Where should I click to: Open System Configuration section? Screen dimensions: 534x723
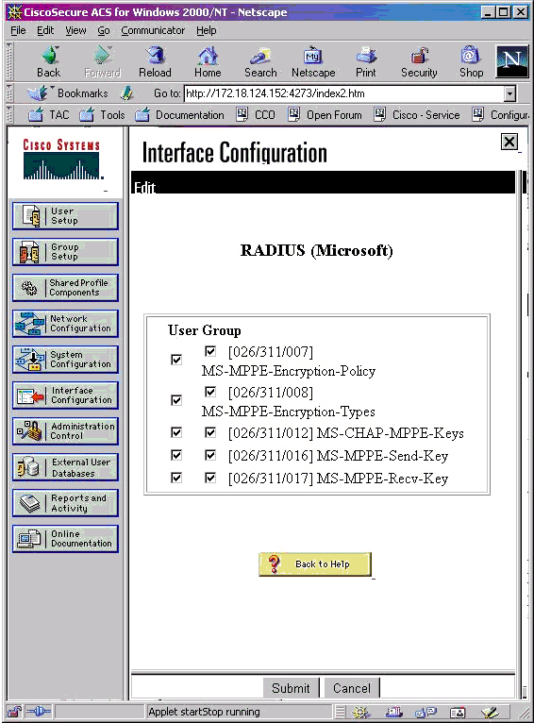point(65,360)
